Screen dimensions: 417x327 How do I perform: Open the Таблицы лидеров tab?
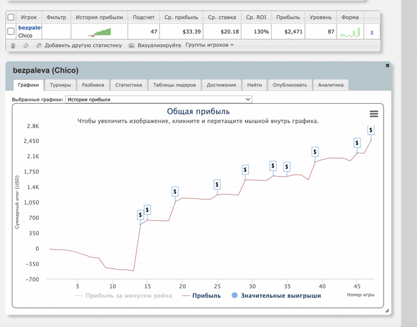(x=175, y=85)
